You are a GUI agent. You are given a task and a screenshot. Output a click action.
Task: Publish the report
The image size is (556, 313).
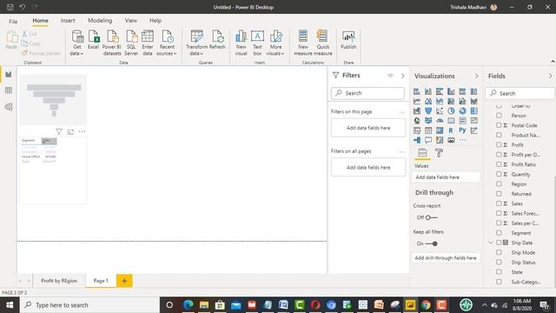(348, 40)
